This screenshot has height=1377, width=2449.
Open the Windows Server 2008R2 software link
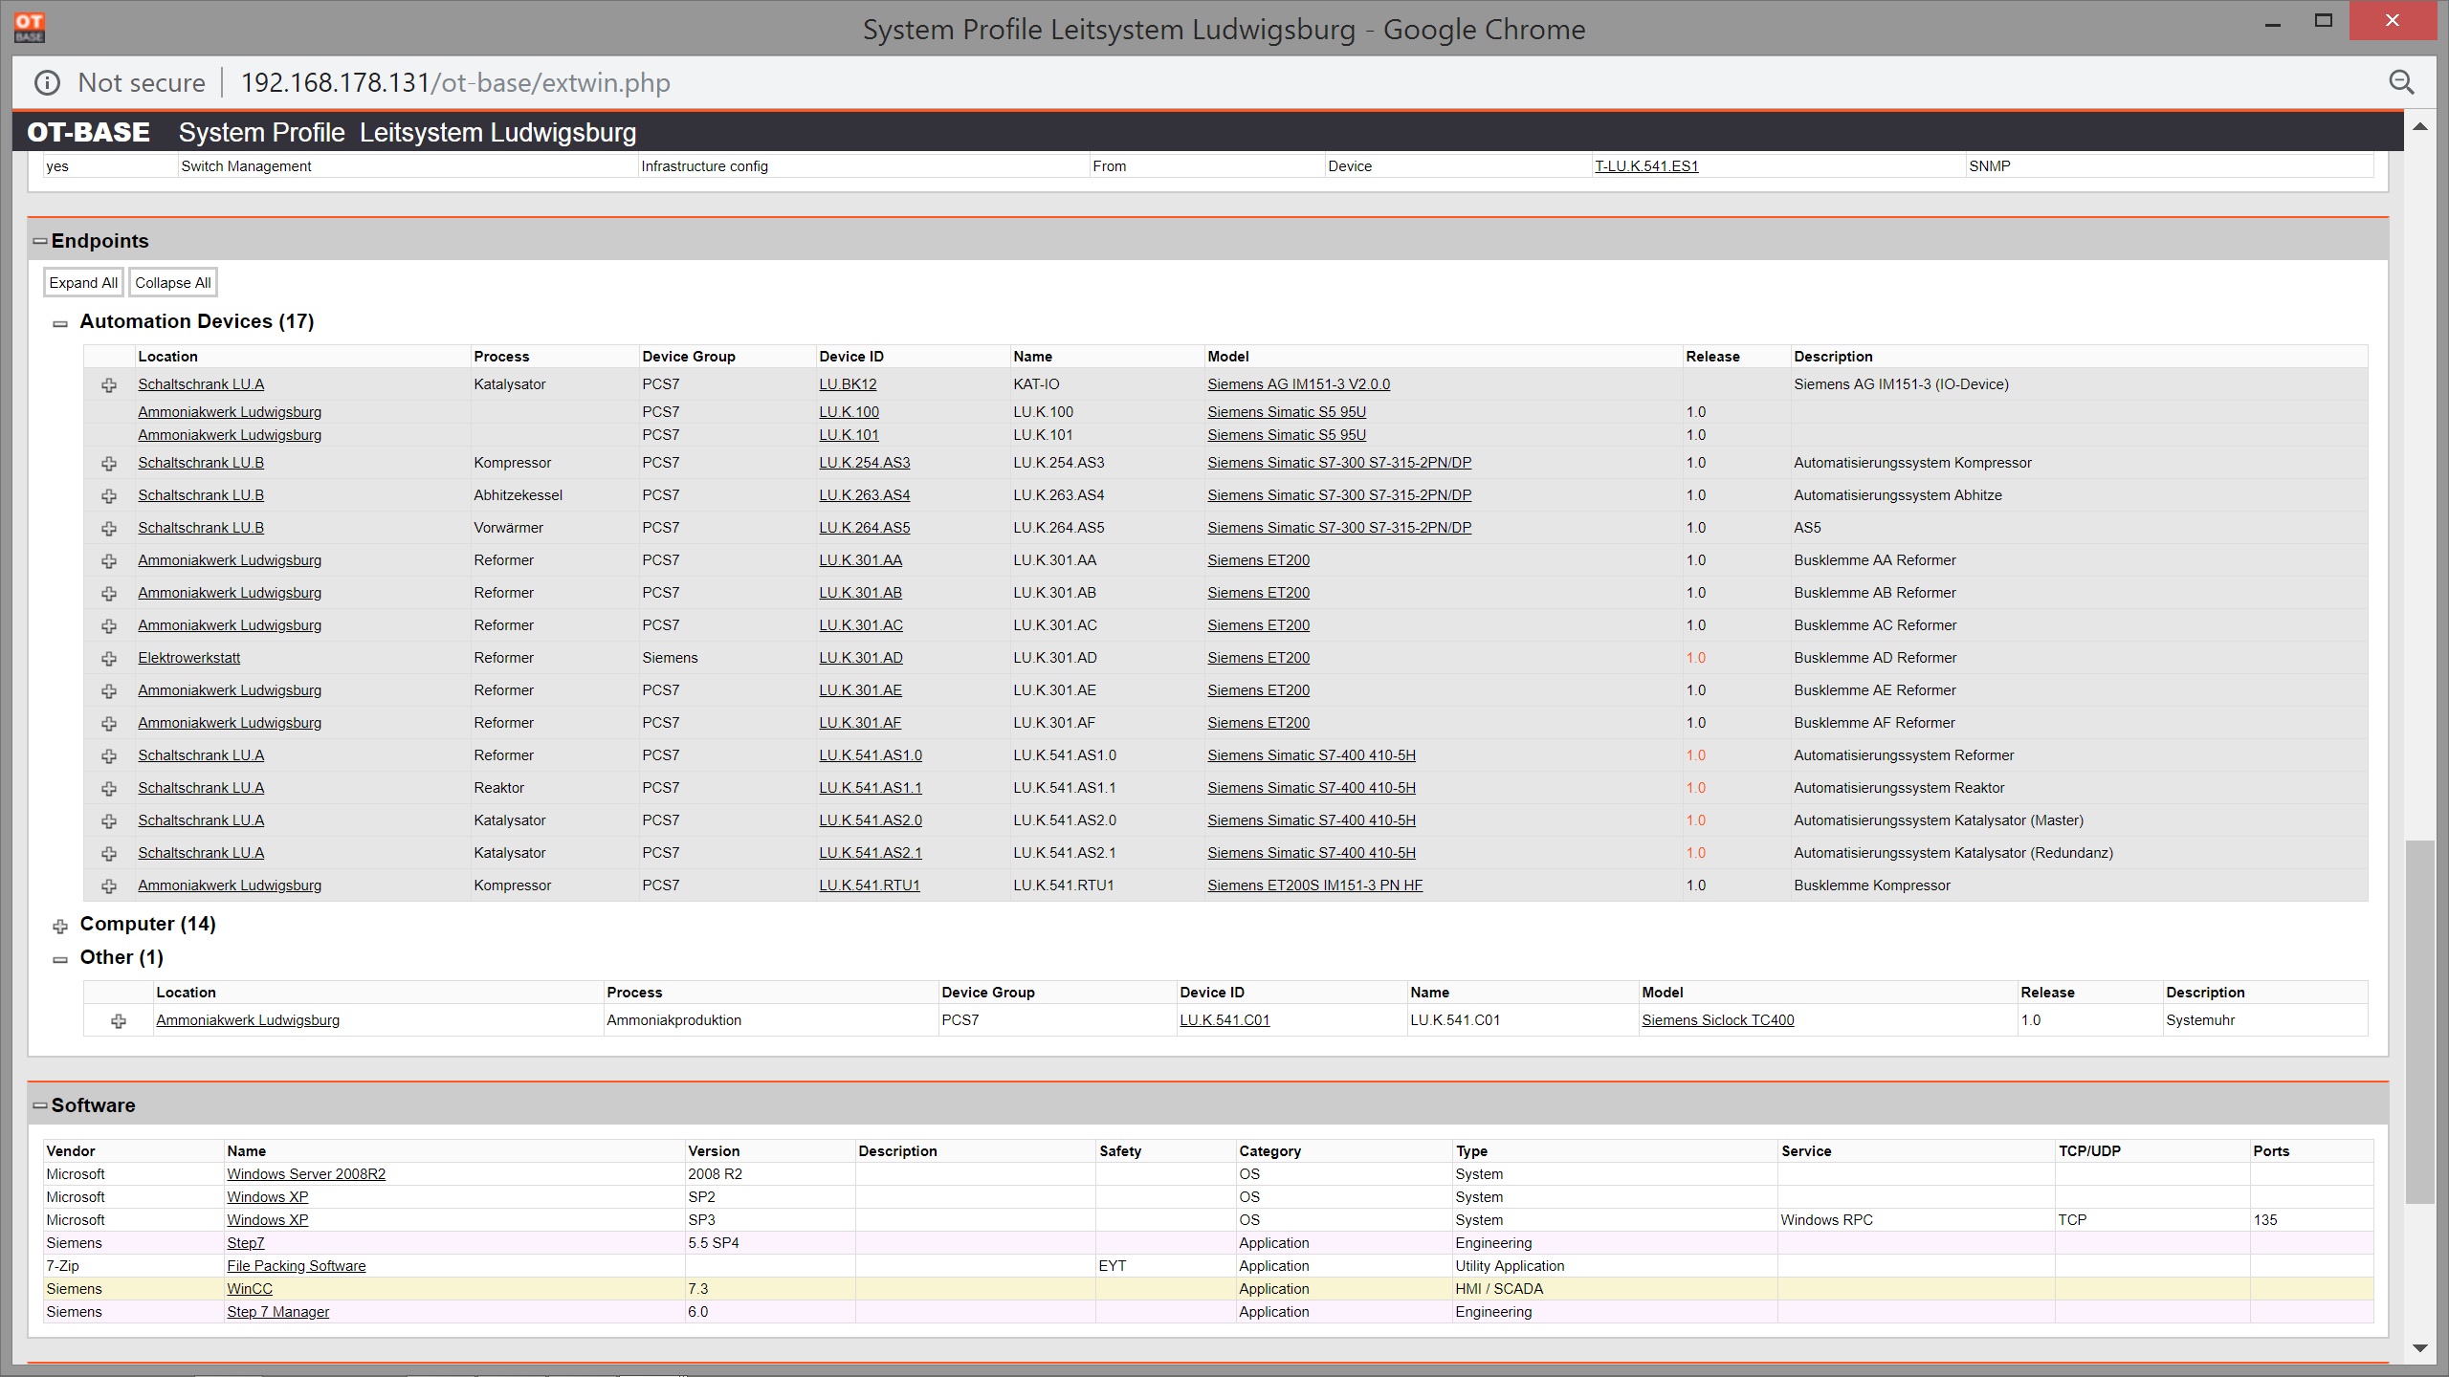tap(306, 1174)
